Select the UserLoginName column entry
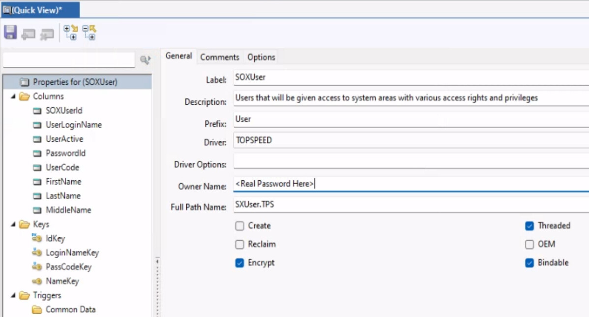Viewport: 589px width, 317px height. click(x=74, y=125)
